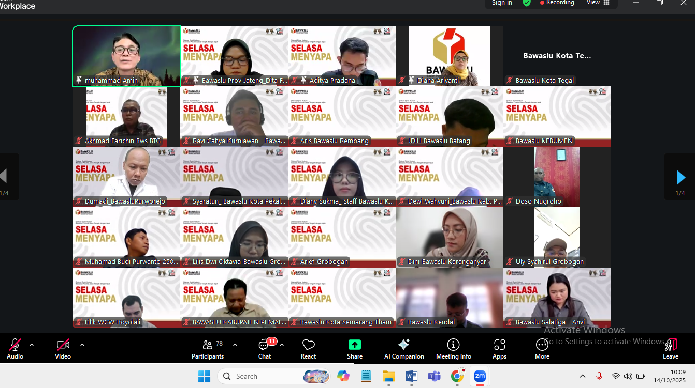
Task: Leave the meeting
Action: pos(671,349)
